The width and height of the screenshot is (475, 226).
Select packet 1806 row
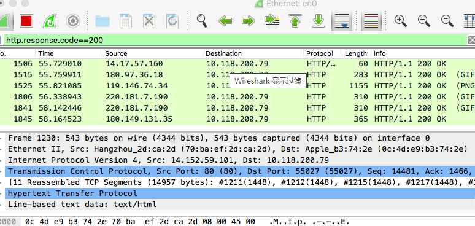pos(237,97)
